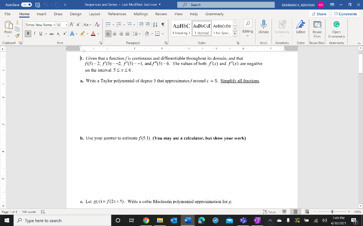Toggle Show/Hide paragraph marks
The height and width of the screenshot is (226, 363).
click(163, 25)
